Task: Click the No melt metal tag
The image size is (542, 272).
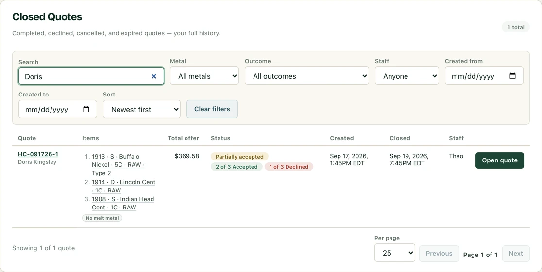Action: 102,218
